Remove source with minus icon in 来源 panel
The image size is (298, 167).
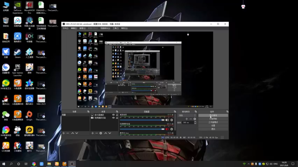click(x=96, y=133)
